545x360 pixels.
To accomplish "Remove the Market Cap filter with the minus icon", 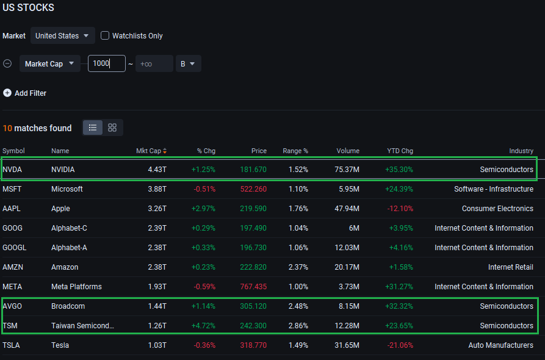I will pos(7,63).
